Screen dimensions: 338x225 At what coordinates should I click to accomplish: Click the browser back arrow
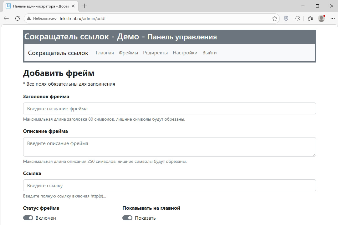(x=6, y=18)
